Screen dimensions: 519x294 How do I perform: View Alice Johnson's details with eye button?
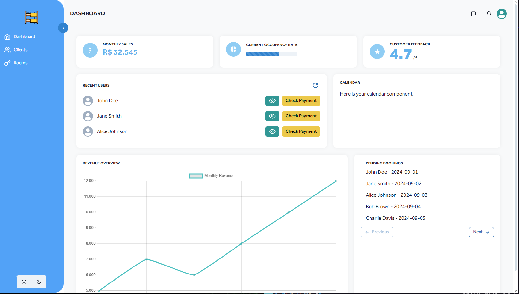tap(272, 131)
